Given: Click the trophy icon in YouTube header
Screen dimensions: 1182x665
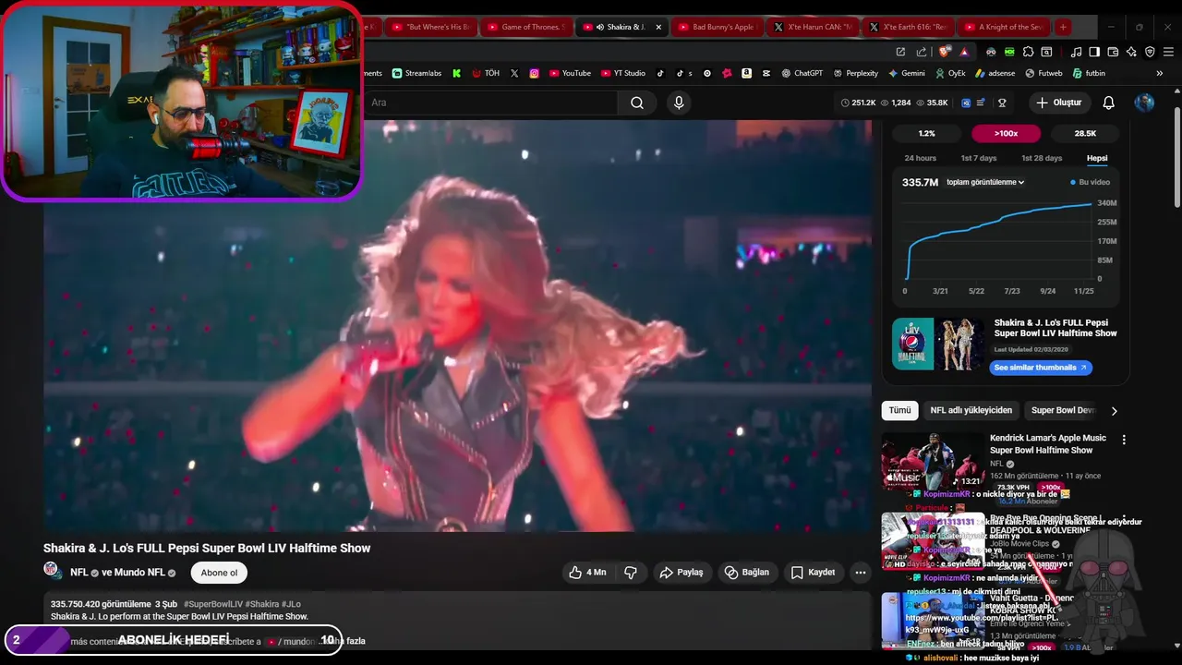Looking at the screenshot, I should click(x=1002, y=103).
